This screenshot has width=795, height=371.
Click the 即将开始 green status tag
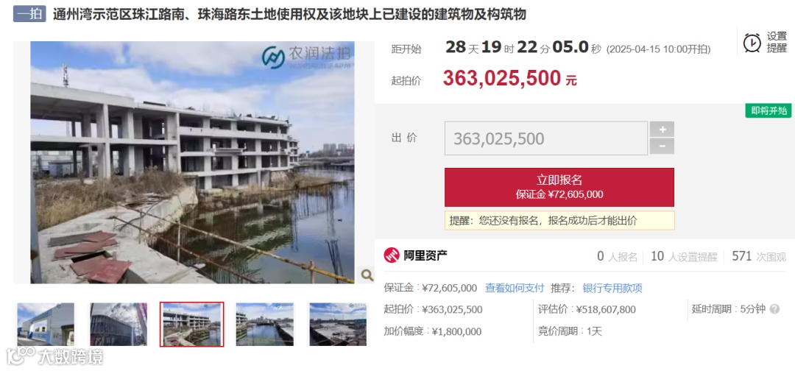(768, 111)
